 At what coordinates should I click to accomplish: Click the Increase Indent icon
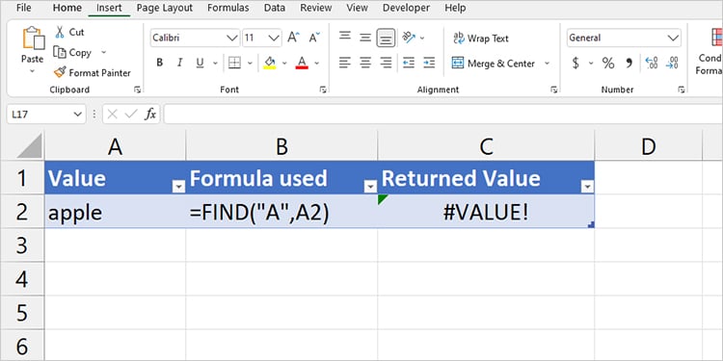click(429, 63)
